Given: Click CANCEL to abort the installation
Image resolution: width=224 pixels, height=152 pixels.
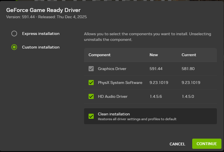Looking at the screenshot, I should pyautogui.click(x=177, y=144).
